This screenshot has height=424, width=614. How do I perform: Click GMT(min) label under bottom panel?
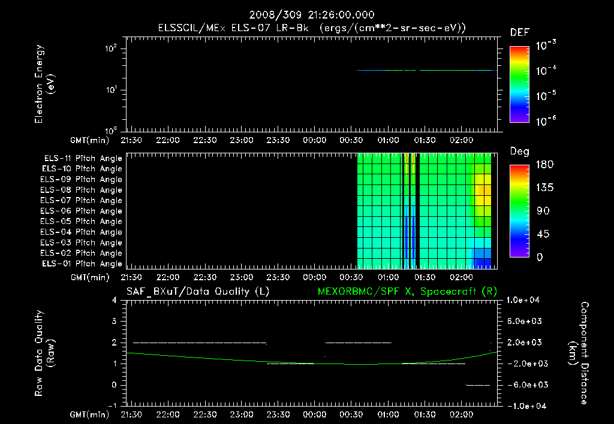[90, 414]
